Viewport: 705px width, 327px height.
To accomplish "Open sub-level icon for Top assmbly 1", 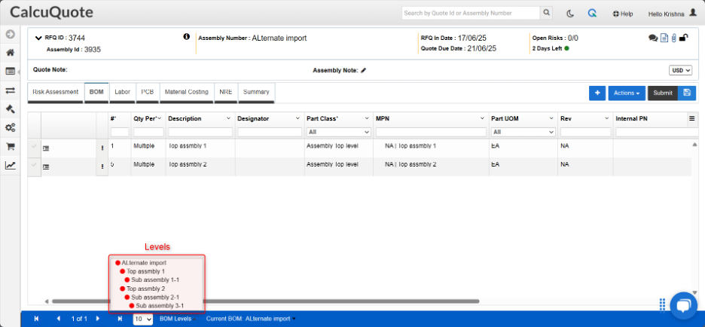I will click(45, 148).
